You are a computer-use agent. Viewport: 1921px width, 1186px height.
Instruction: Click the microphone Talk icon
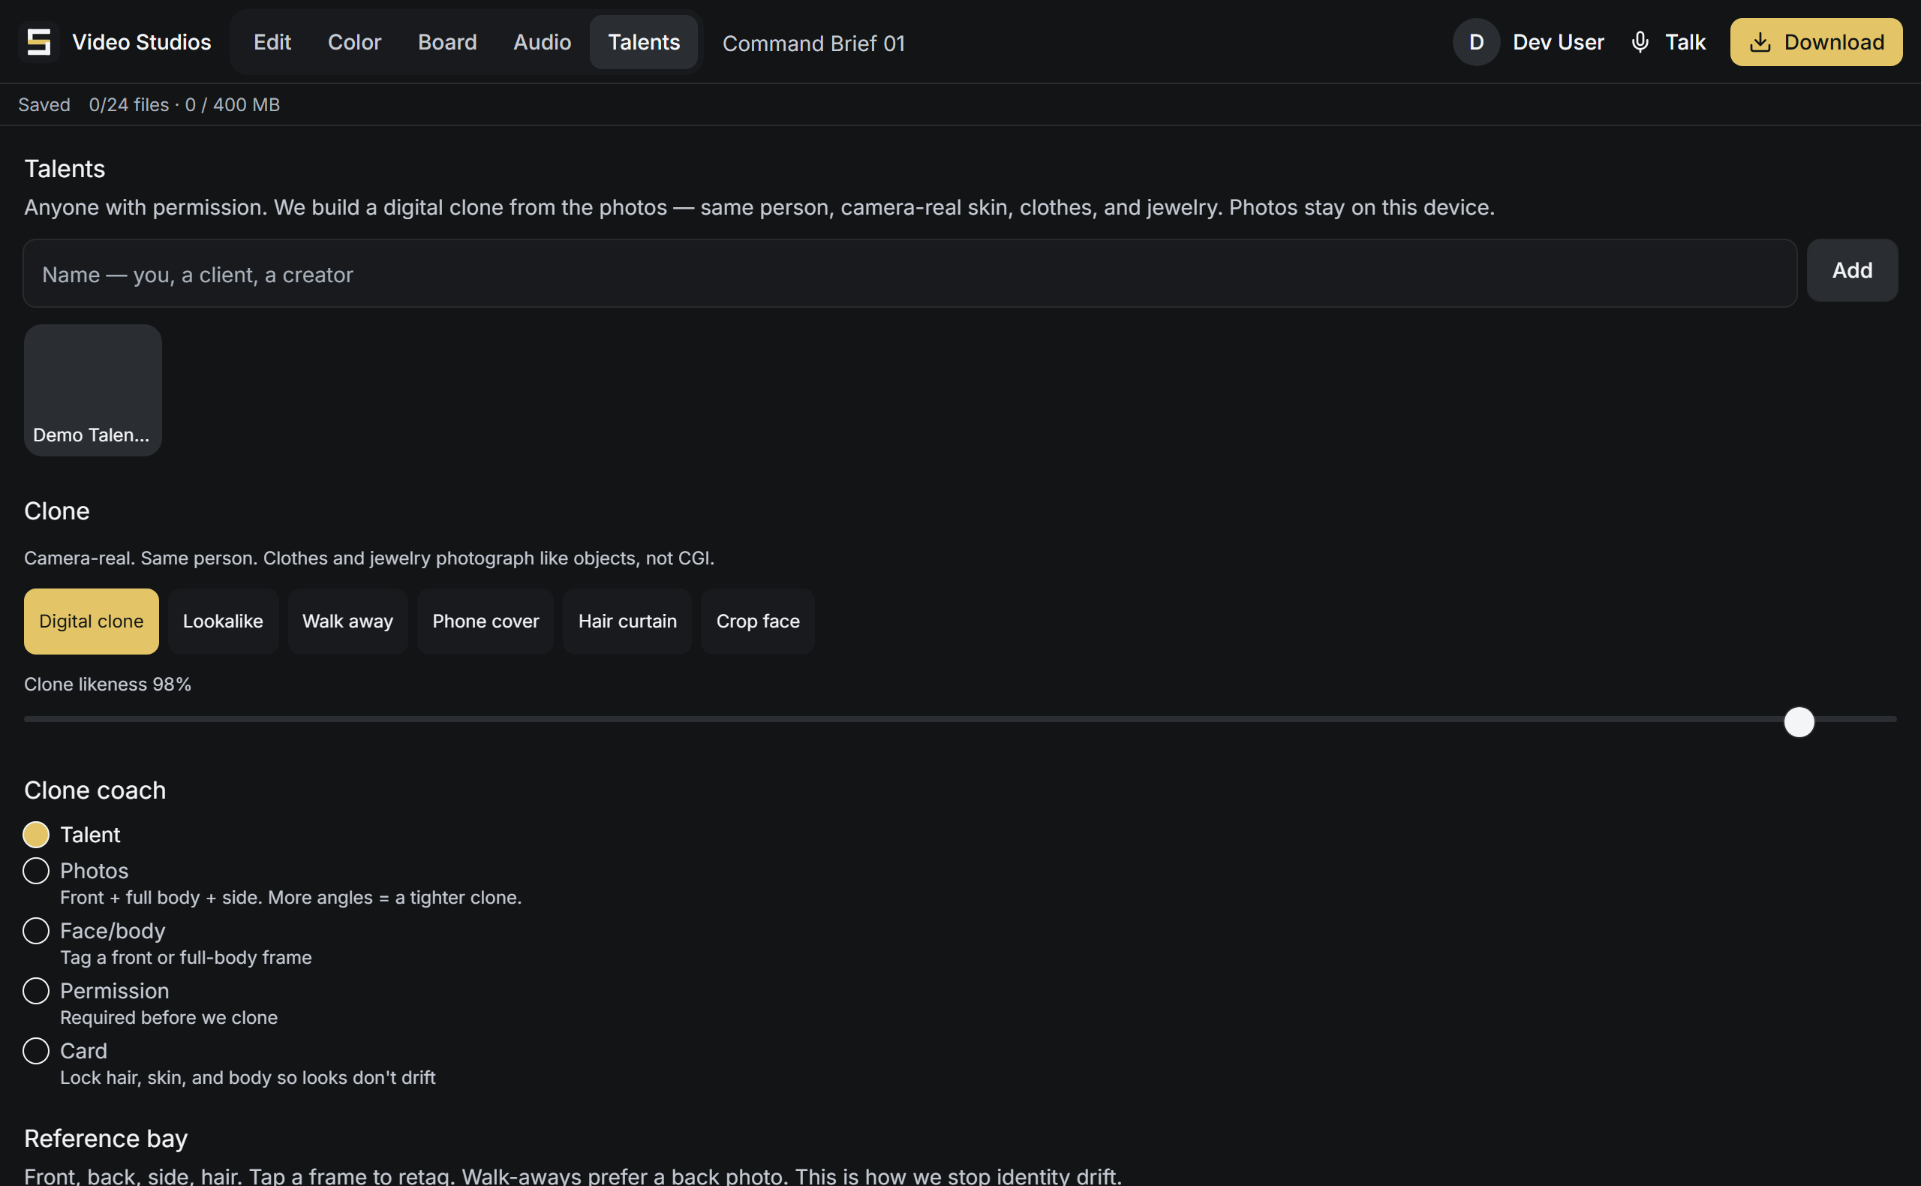(1640, 41)
